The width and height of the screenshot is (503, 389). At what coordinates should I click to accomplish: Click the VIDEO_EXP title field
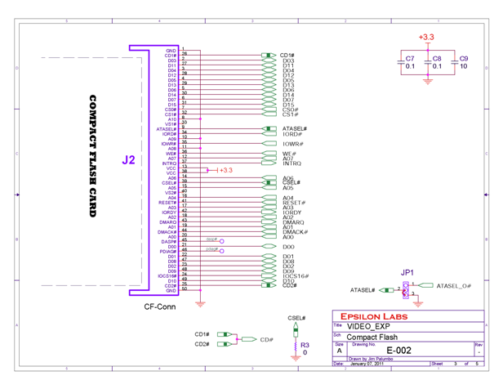pos(365,326)
